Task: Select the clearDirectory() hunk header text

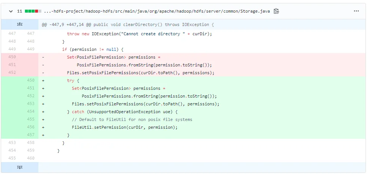Action: (x=128, y=24)
